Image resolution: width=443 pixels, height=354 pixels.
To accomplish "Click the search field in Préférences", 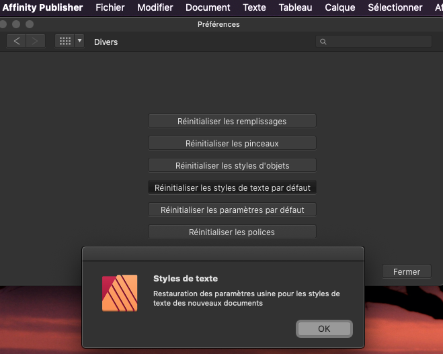I will pos(374,42).
